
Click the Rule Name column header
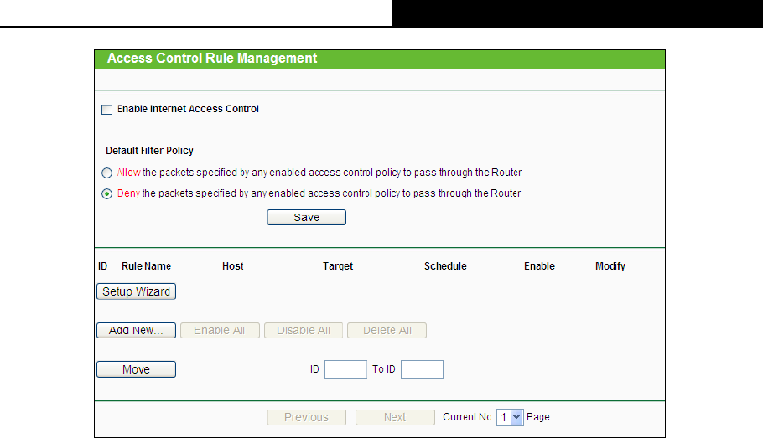pos(146,266)
